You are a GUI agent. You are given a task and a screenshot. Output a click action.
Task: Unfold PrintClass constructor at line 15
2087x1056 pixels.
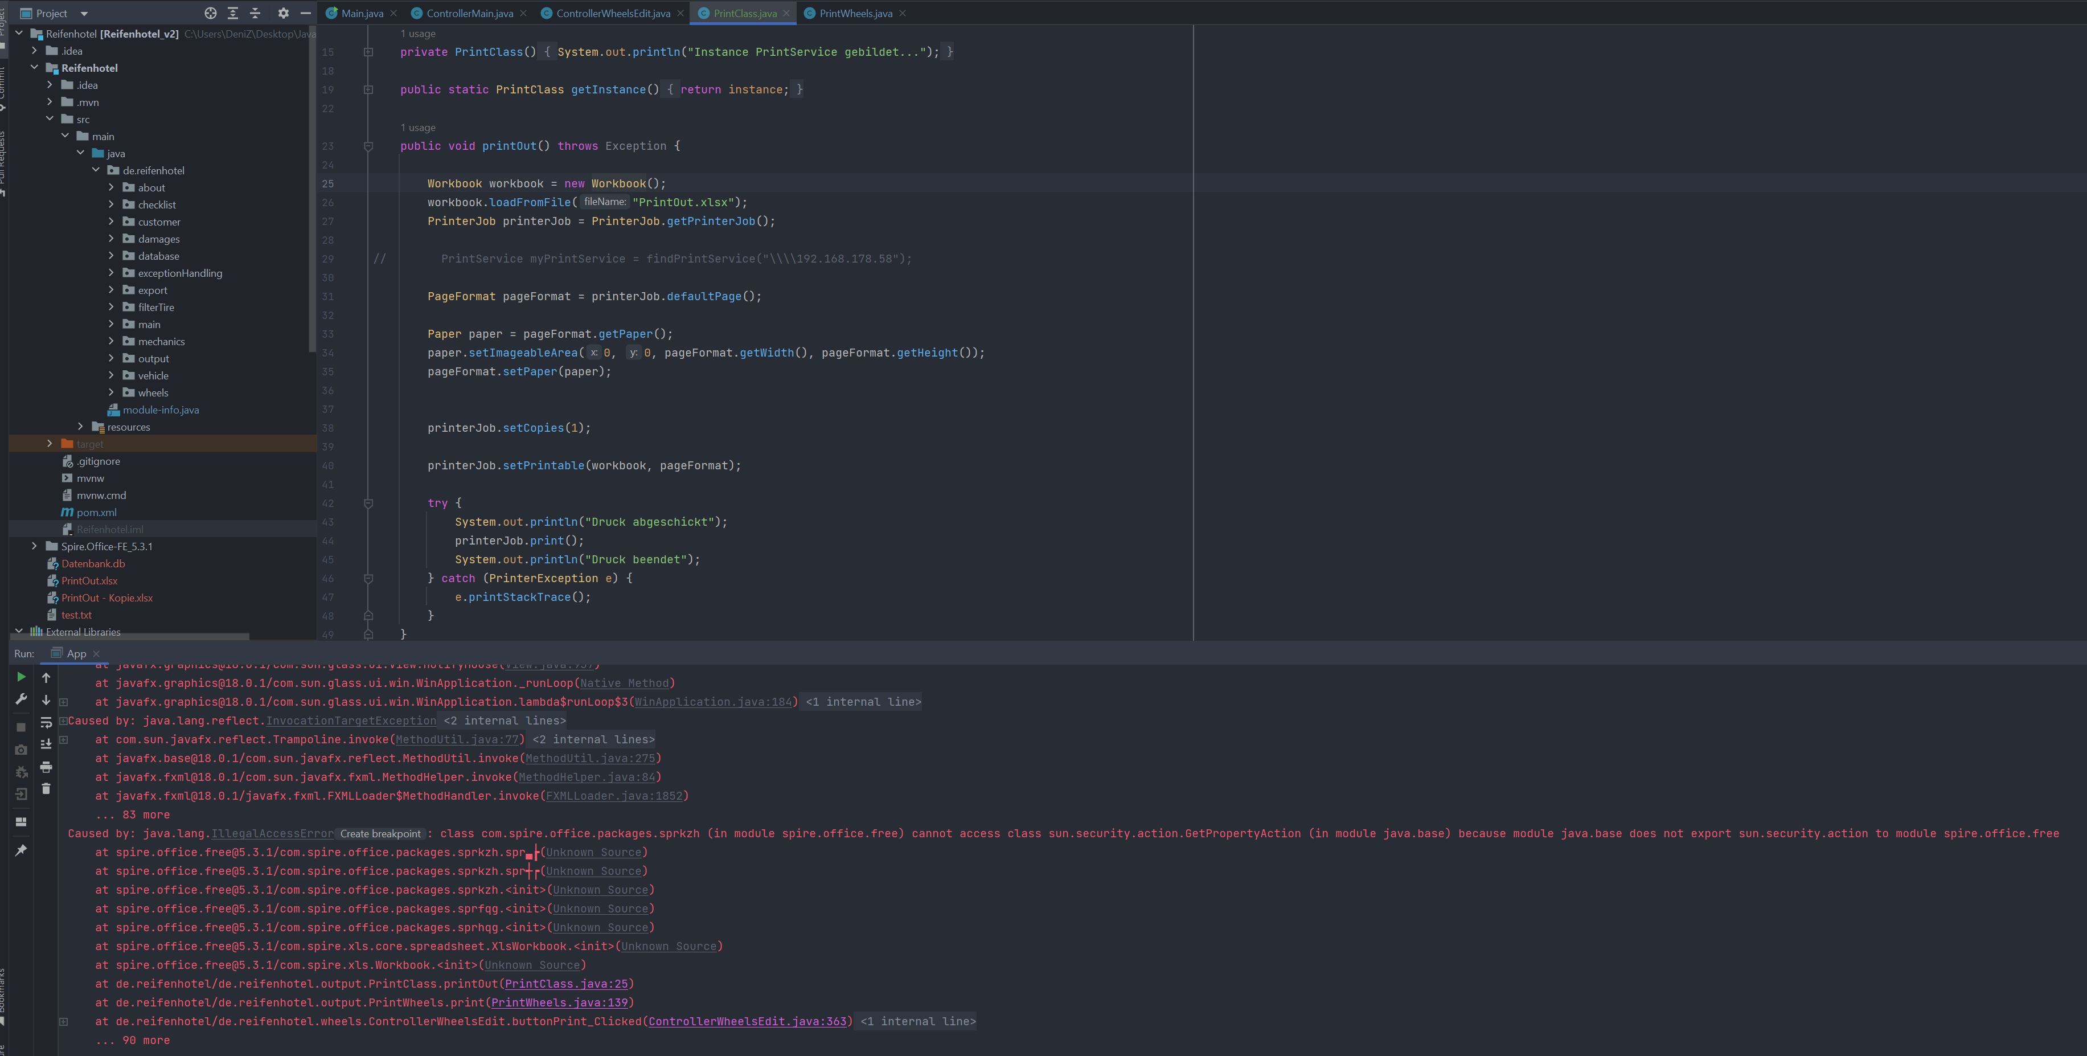[x=368, y=52]
